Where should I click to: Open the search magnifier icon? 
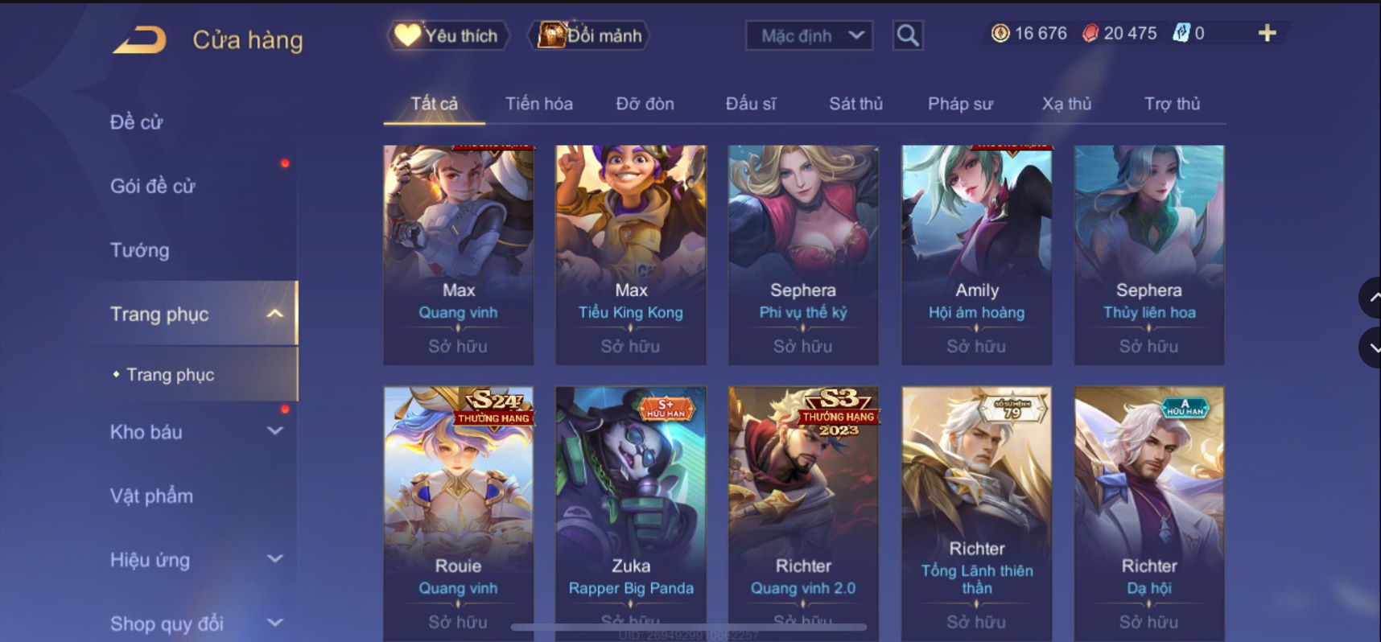click(908, 35)
